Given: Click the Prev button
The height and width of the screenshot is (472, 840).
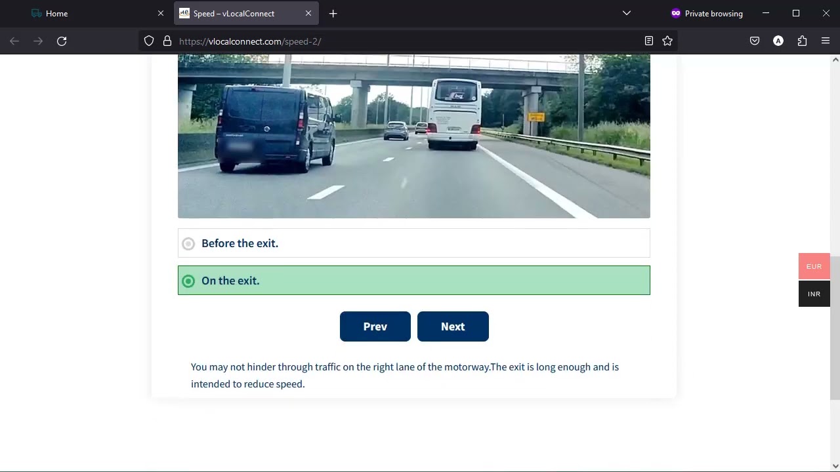Looking at the screenshot, I should point(375,326).
